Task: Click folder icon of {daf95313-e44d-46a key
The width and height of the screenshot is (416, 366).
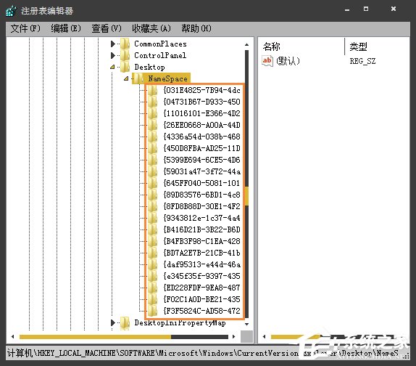Action: 152,264
